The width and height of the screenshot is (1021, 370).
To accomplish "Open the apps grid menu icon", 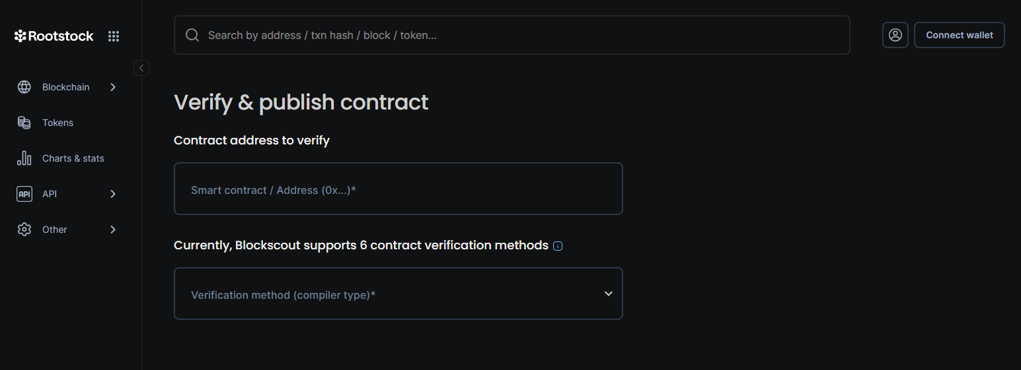I will click(114, 36).
